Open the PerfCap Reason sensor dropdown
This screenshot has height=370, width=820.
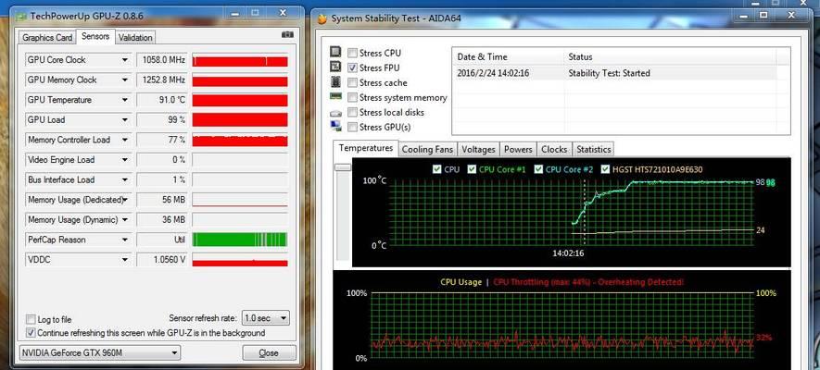(x=124, y=240)
